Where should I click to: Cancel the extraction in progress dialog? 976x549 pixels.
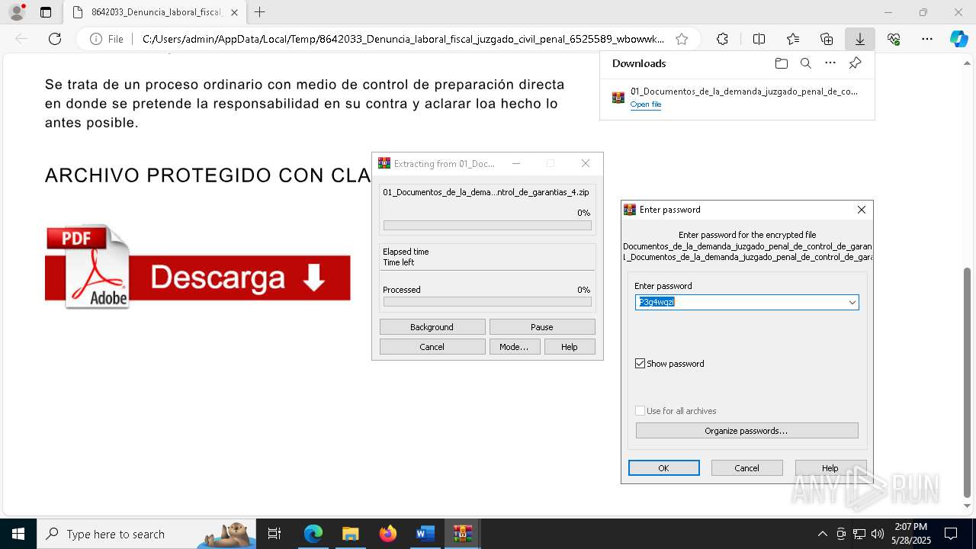(x=432, y=347)
